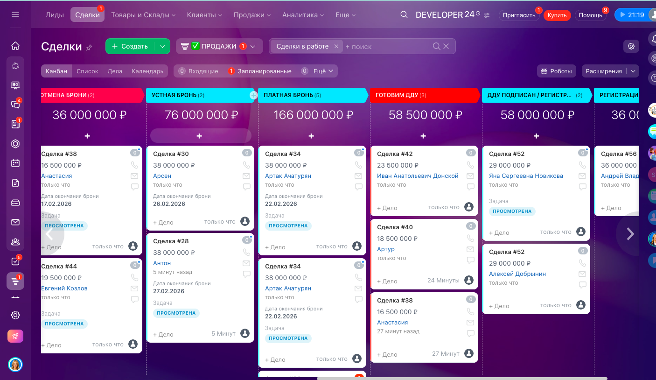Open the CRM funnel icon in left sidebar

tap(15, 281)
